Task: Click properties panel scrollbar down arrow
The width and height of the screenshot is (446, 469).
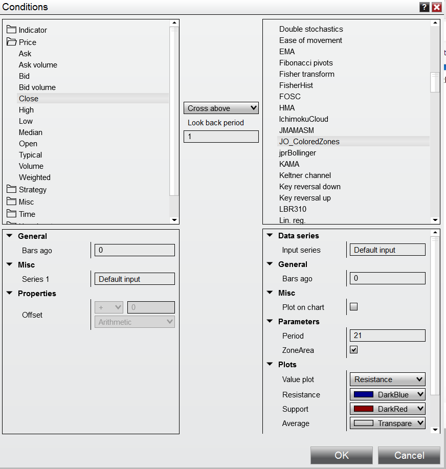Action: point(435,430)
